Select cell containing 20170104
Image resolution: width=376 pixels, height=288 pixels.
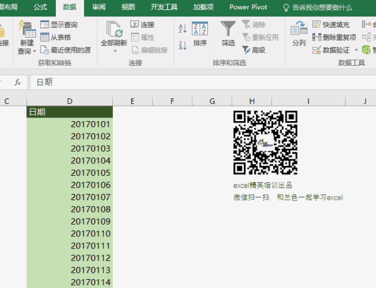click(69, 160)
